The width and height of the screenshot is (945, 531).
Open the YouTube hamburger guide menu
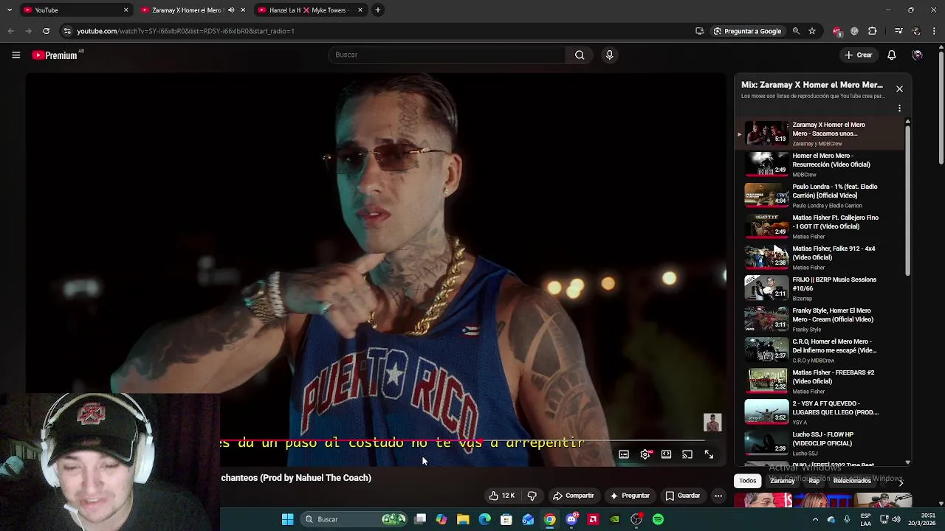tap(16, 55)
